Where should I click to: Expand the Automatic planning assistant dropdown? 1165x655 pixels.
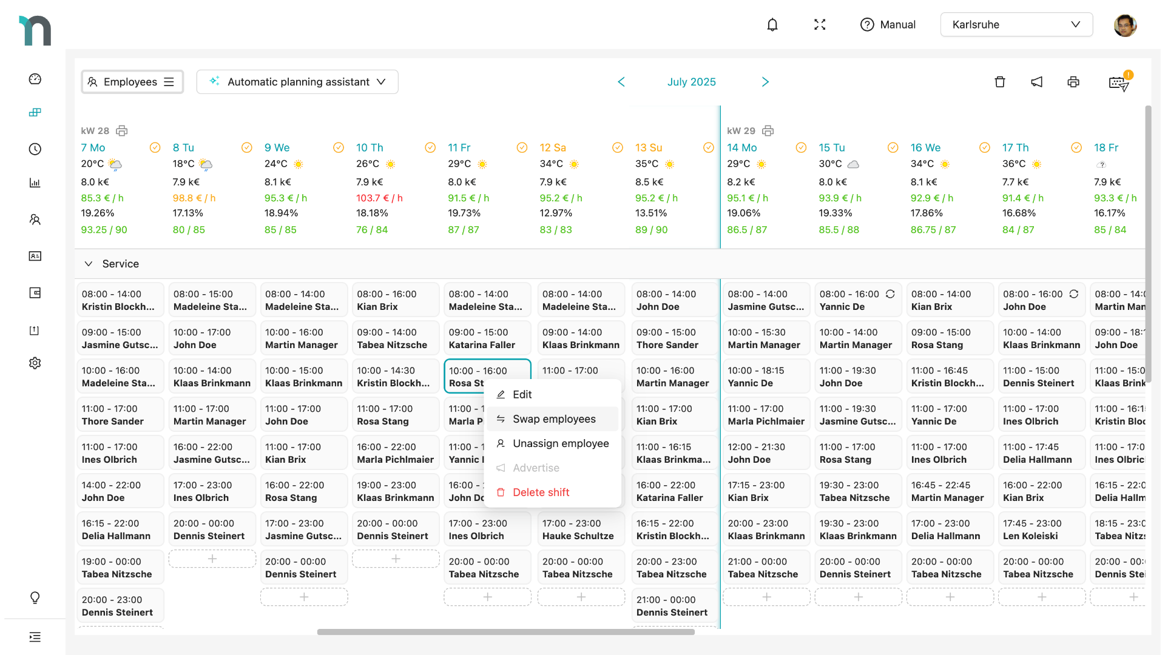297,82
